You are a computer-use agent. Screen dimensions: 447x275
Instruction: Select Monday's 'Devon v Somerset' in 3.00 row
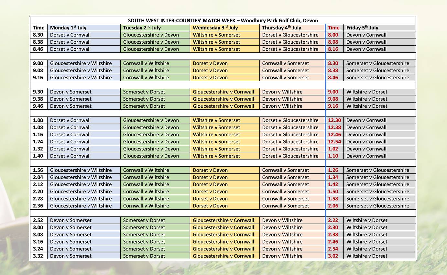pos(84,227)
